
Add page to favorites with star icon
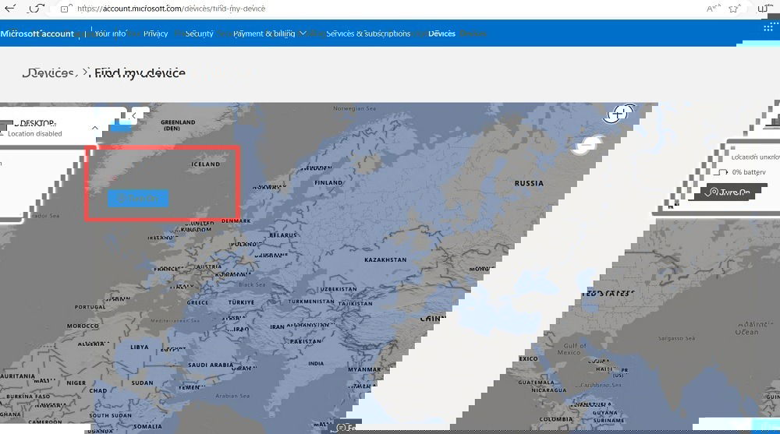click(x=734, y=9)
